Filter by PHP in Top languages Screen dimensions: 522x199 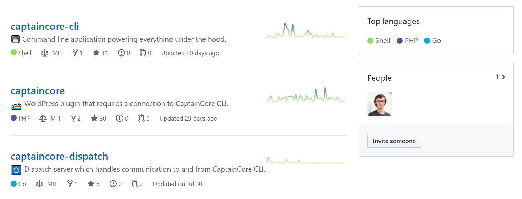pos(407,41)
